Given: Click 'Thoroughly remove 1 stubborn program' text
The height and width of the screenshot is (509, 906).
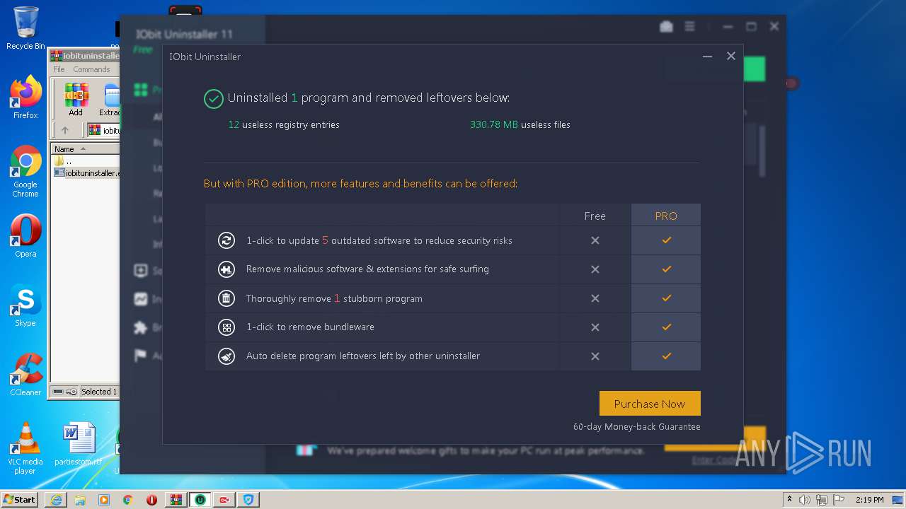Looking at the screenshot, I should click(x=334, y=298).
